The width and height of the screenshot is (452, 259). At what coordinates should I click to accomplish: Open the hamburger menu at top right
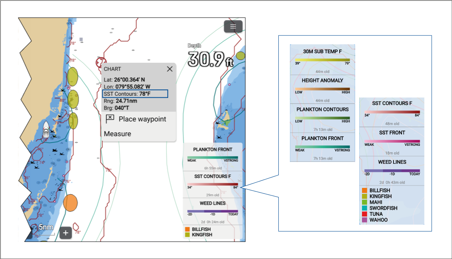(233, 27)
